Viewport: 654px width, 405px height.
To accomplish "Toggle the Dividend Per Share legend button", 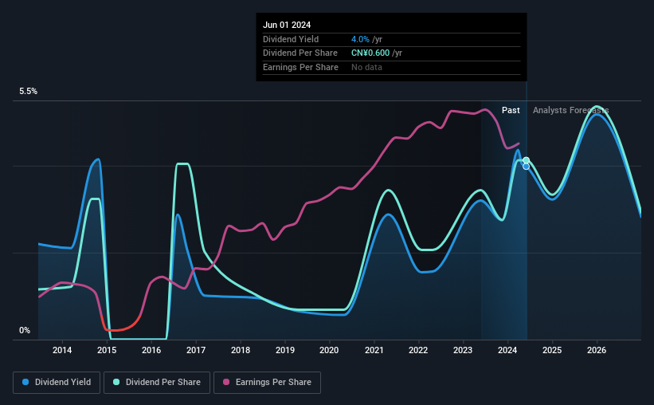I will 157,383.
